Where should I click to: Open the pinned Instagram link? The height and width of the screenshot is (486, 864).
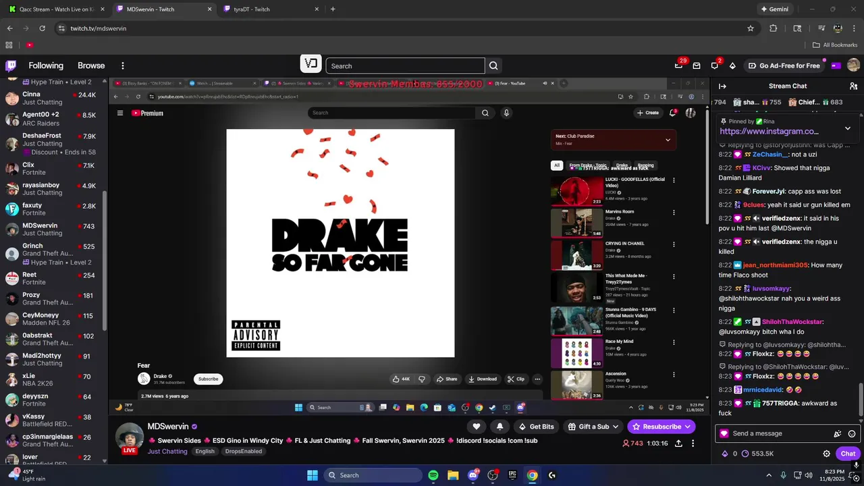[x=769, y=132]
